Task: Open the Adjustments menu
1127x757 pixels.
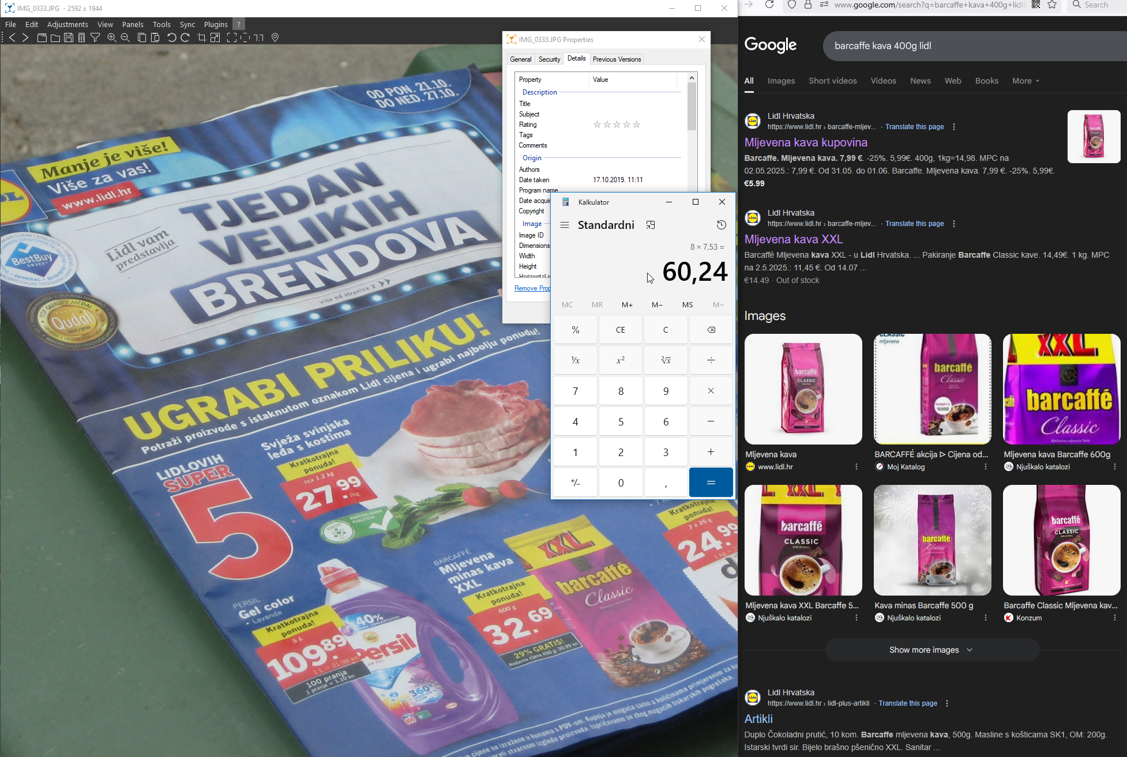Action: [67, 24]
